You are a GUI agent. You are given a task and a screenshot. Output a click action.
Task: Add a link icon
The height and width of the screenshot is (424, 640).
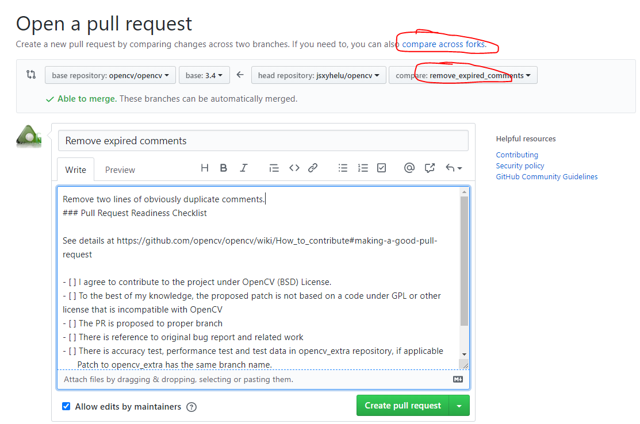313,168
